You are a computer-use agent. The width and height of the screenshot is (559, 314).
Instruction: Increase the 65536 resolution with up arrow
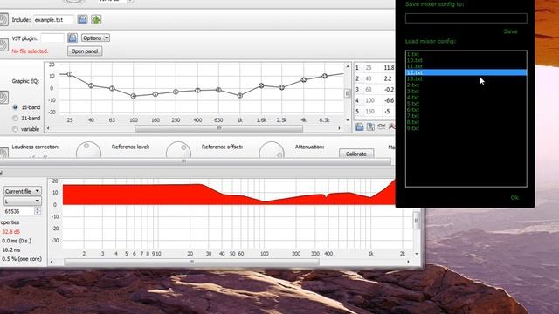pyautogui.click(x=38, y=209)
